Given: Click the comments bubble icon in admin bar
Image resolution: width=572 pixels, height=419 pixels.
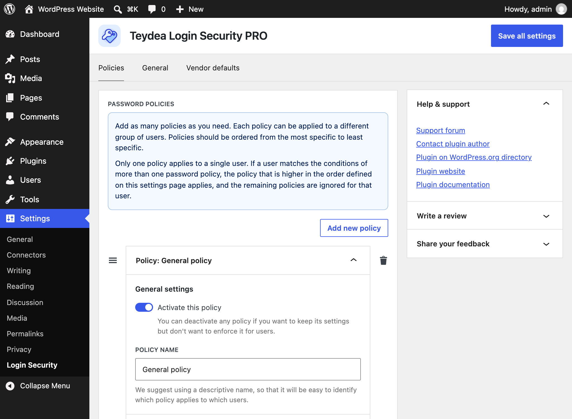Looking at the screenshot, I should pos(152,9).
